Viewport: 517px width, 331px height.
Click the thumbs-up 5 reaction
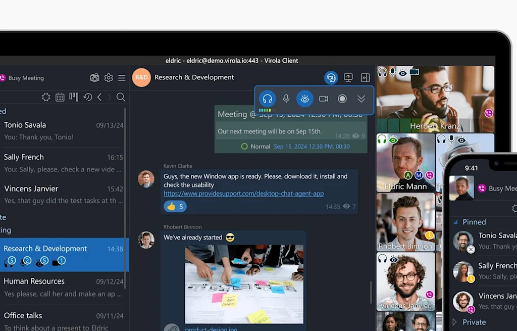[175, 207]
